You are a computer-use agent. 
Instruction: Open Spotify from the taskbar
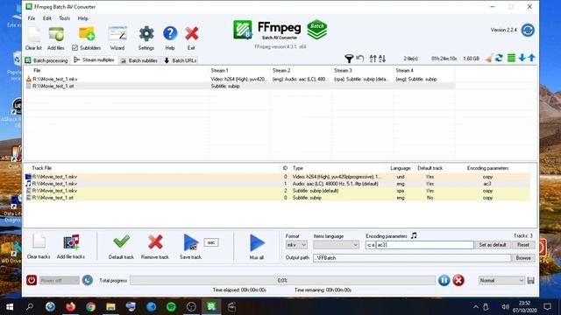[171, 306]
